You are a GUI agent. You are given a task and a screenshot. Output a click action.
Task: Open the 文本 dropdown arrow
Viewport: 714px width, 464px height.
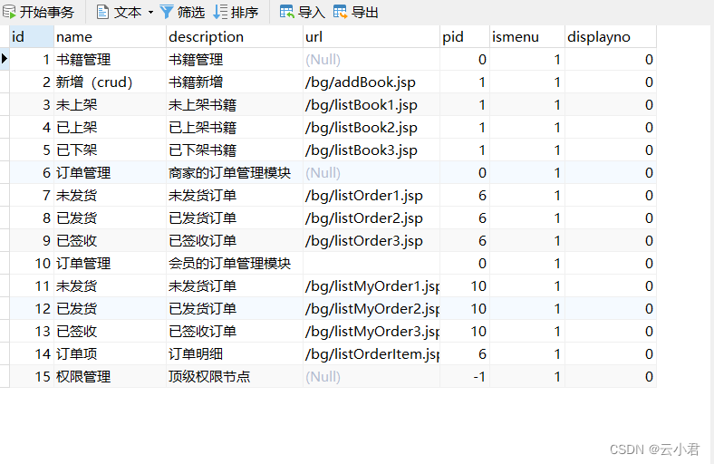[x=150, y=13]
